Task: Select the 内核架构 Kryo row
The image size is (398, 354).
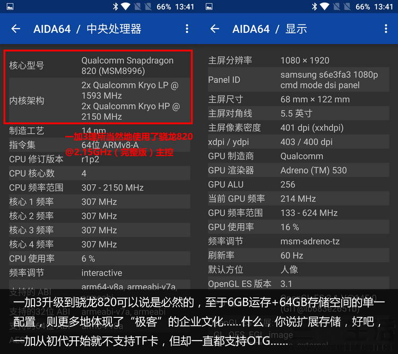Action: [100, 101]
